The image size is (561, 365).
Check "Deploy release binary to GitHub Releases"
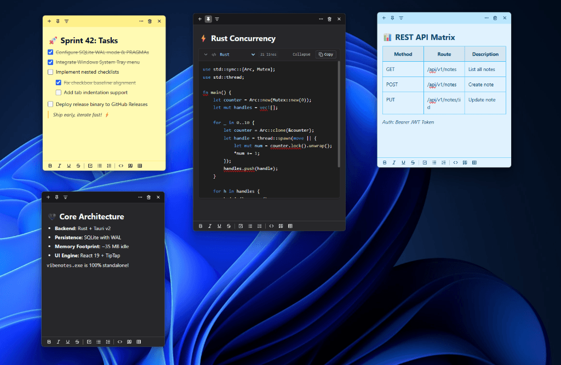click(50, 104)
